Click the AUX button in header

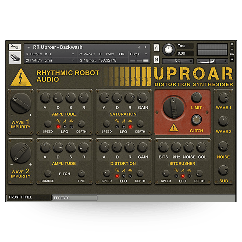(232, 54)
